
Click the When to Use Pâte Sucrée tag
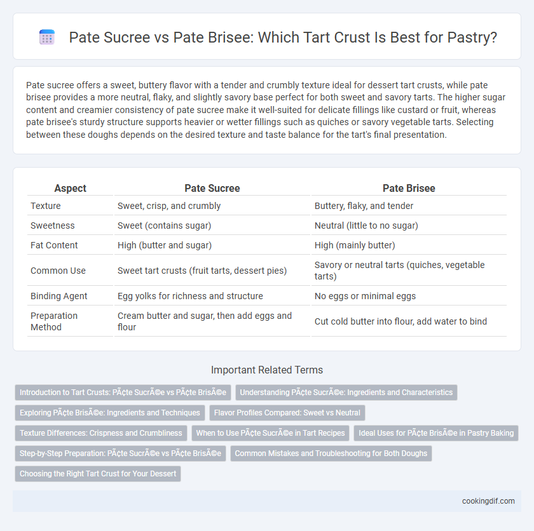pos(270,433)
